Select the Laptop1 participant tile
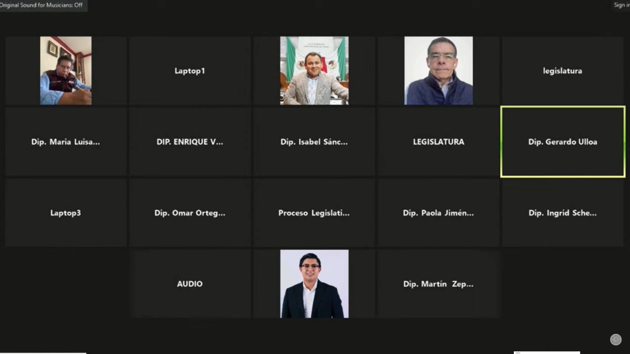The image size is (630, 354). [190, 71]
